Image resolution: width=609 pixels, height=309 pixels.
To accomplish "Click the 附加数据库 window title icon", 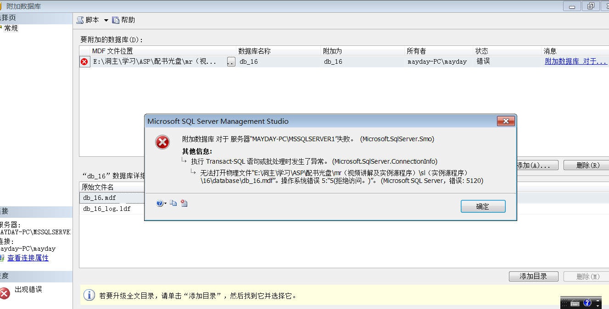I will click(1, 6).
